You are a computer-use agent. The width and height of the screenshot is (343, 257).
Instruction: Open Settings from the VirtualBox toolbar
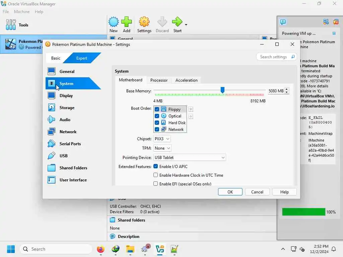click(x=144, y=24)
